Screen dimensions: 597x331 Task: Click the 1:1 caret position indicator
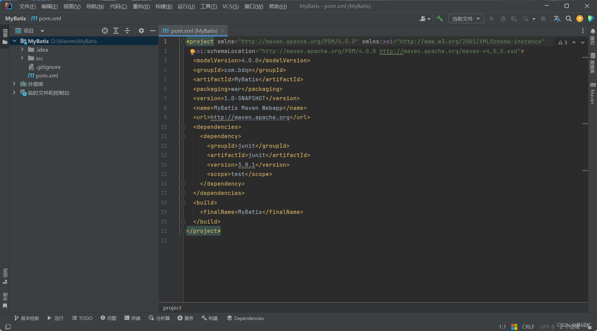coord(502,327)
